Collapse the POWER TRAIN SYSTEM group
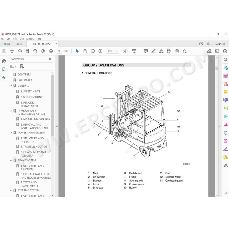Screen dimensions: 229x229 point(11,133)
